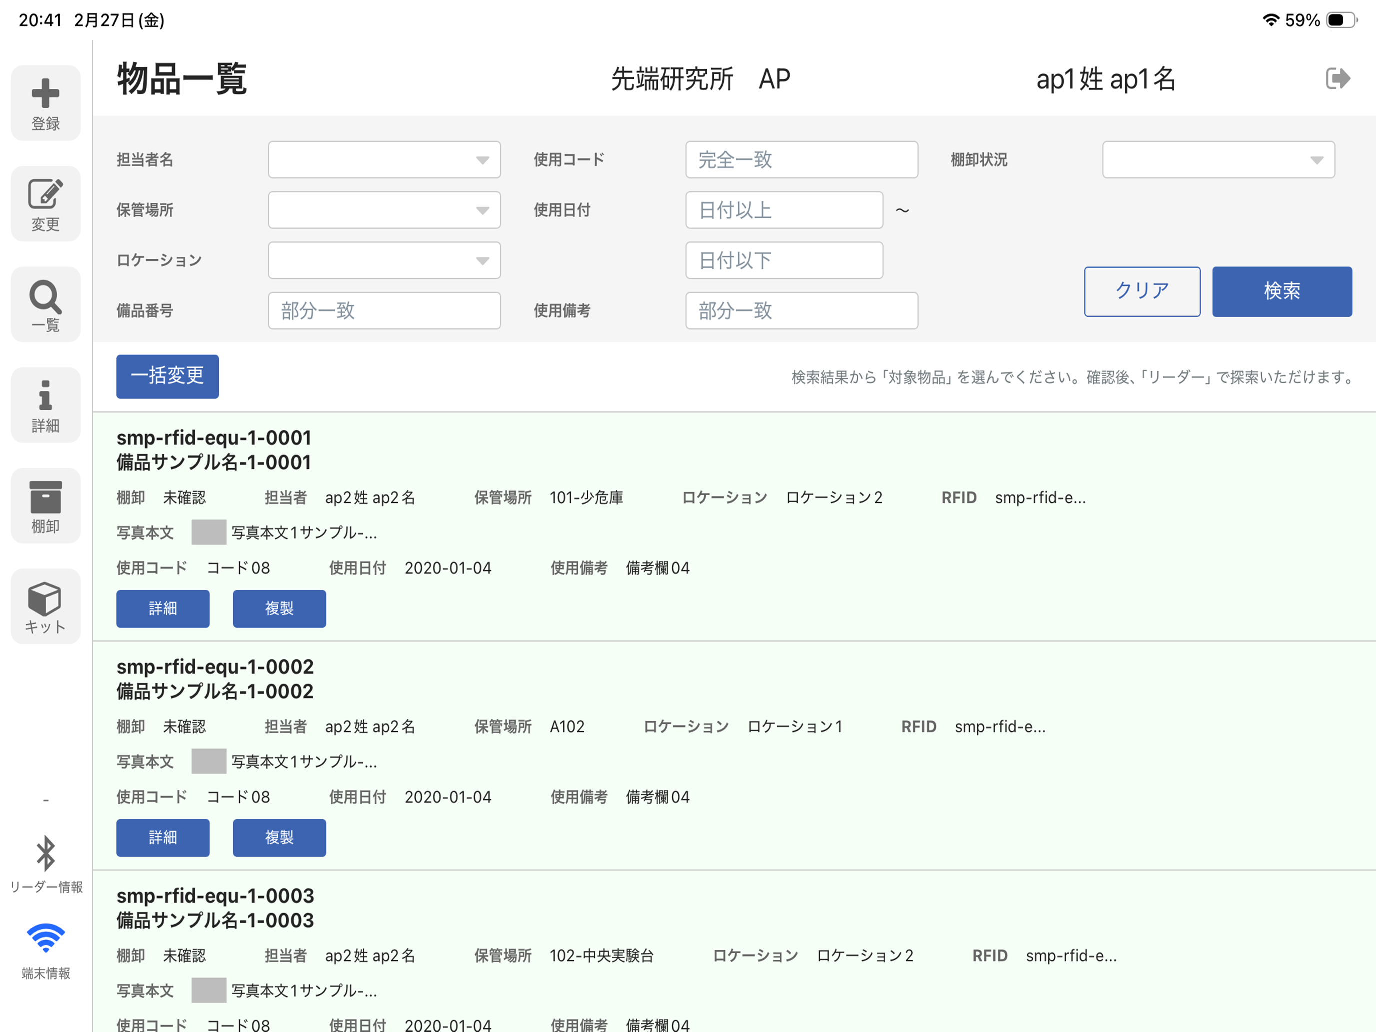The height and width of the screenshot is (1032, 1376).
Task: Tap the battery indicator in status bar
Action: 1341,20
